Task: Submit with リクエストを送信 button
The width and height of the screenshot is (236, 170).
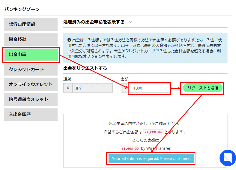Action: (203, 88)
